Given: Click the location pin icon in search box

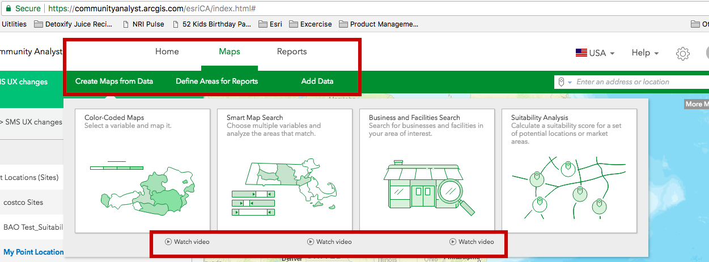Looking at the screenshot, I should click(x=561, y=82).
